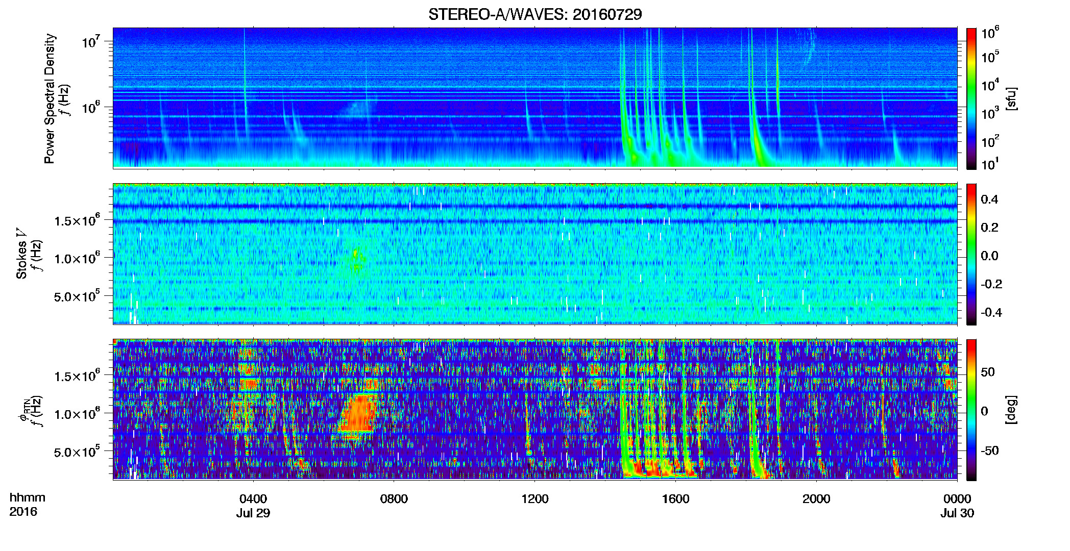Screen dimensions: 1070x551
Task: Click the Power Spectral Density axis label
Action: tap(50, 98)
